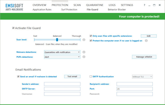The image size is (165, 105).
Task: Minimize the Emsisoft window
Action: point(149,5)
